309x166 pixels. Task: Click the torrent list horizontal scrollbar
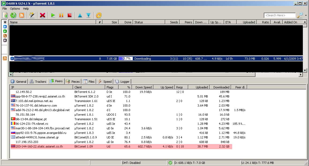pyautogui.click(x=134, y=74)
